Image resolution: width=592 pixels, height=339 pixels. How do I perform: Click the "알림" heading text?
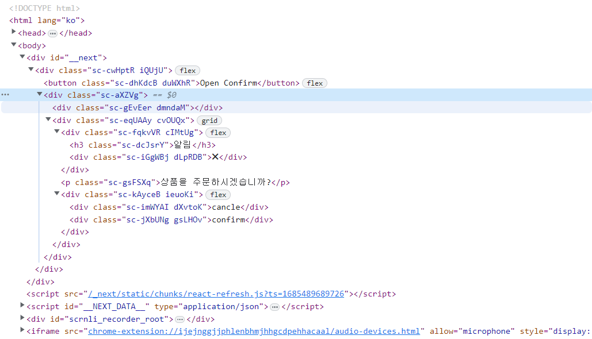coord(183,145)
